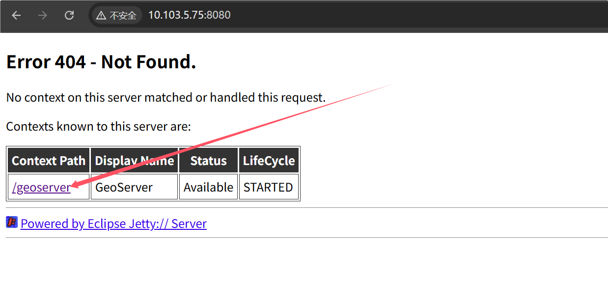Click the Jetty logo icon beside the footer link
608x305 pixels.
12,222
